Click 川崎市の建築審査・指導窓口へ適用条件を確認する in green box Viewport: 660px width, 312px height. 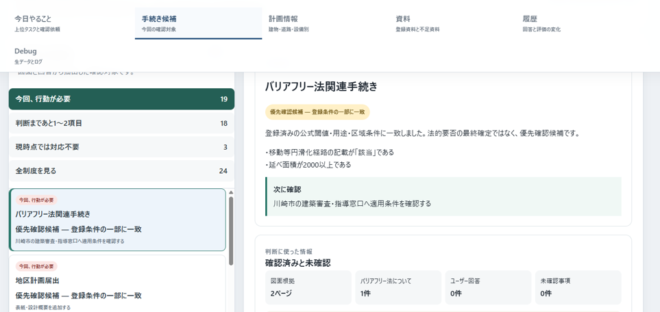[352, 203]
